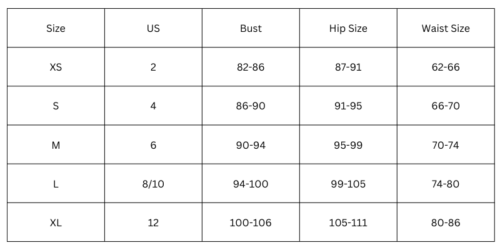Click the waist value 62-66
Image resolution: width=500 pixels, height=250 pixels.
click(445, 67)
